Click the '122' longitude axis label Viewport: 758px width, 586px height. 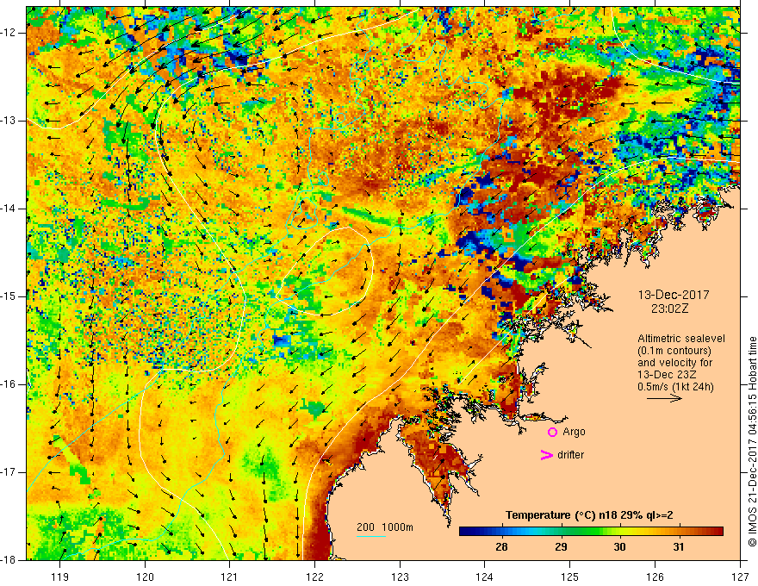pos(314,577)
